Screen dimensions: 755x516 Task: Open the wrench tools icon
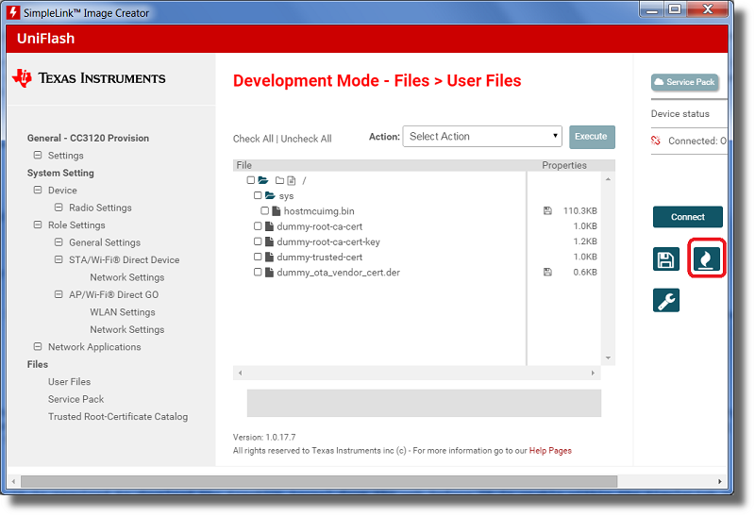point(666,300)
